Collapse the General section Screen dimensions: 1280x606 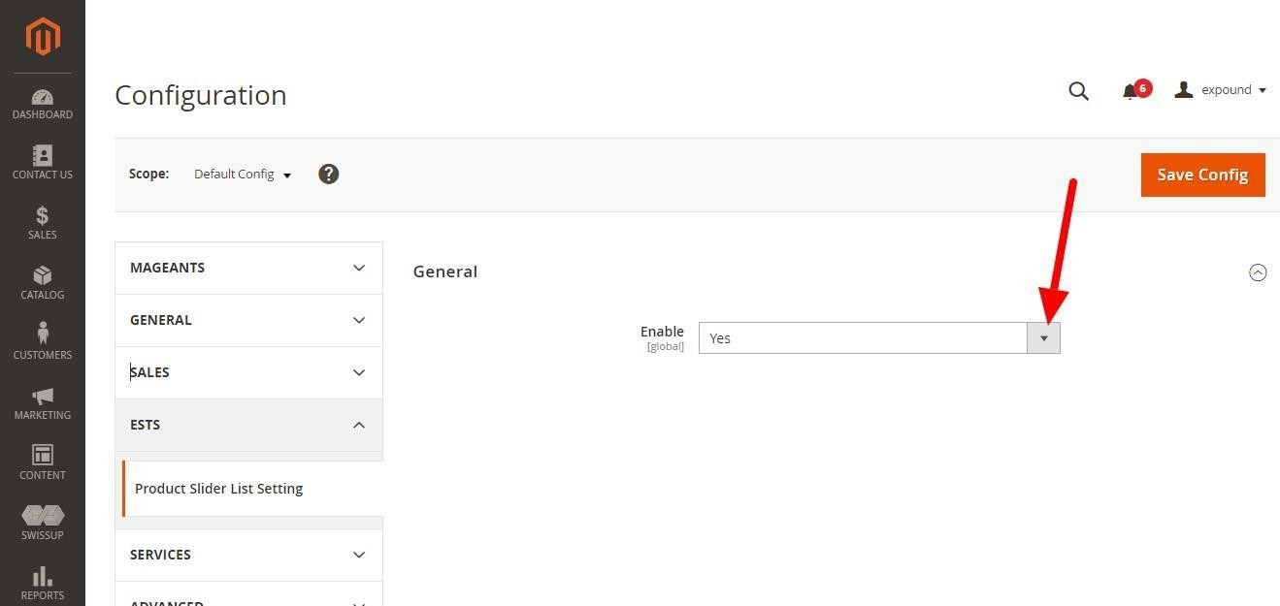click(1258, 272)
